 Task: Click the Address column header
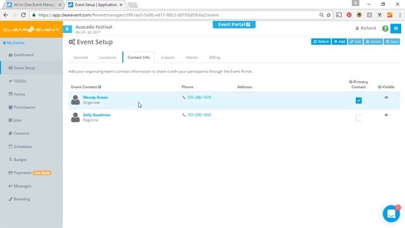pos(245,87)
